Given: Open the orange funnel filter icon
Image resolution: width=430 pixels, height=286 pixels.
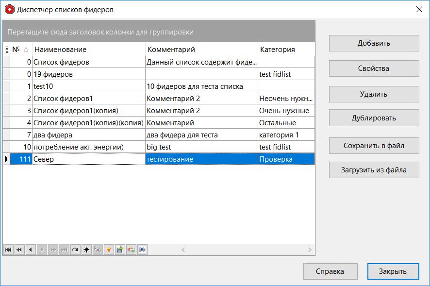Looking at the screenshot, I should click(x=109, y=250).
